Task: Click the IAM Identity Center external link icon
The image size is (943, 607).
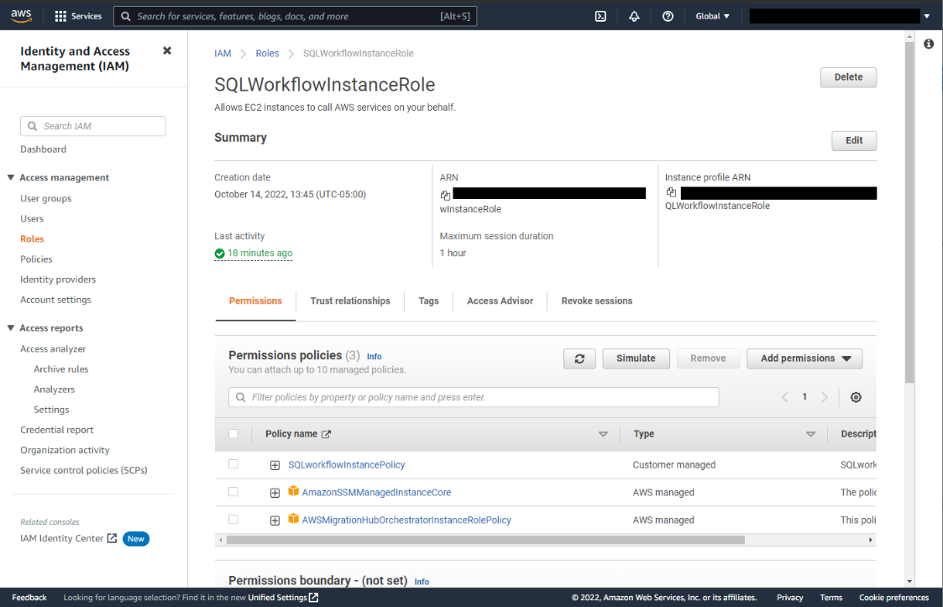Action: (112, 538)
